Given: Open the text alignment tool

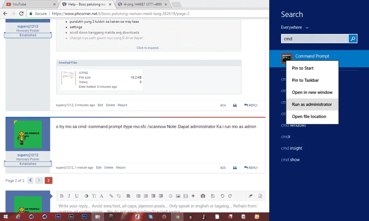Looking at the screenshot, I should 129,196.
